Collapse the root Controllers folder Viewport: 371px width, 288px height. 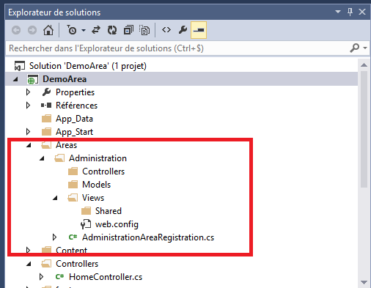pos(29,264)
